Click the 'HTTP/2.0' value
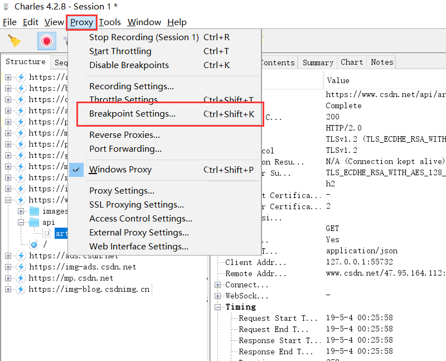This screenshot has width=446, height=361. click(x=343, y=128)
